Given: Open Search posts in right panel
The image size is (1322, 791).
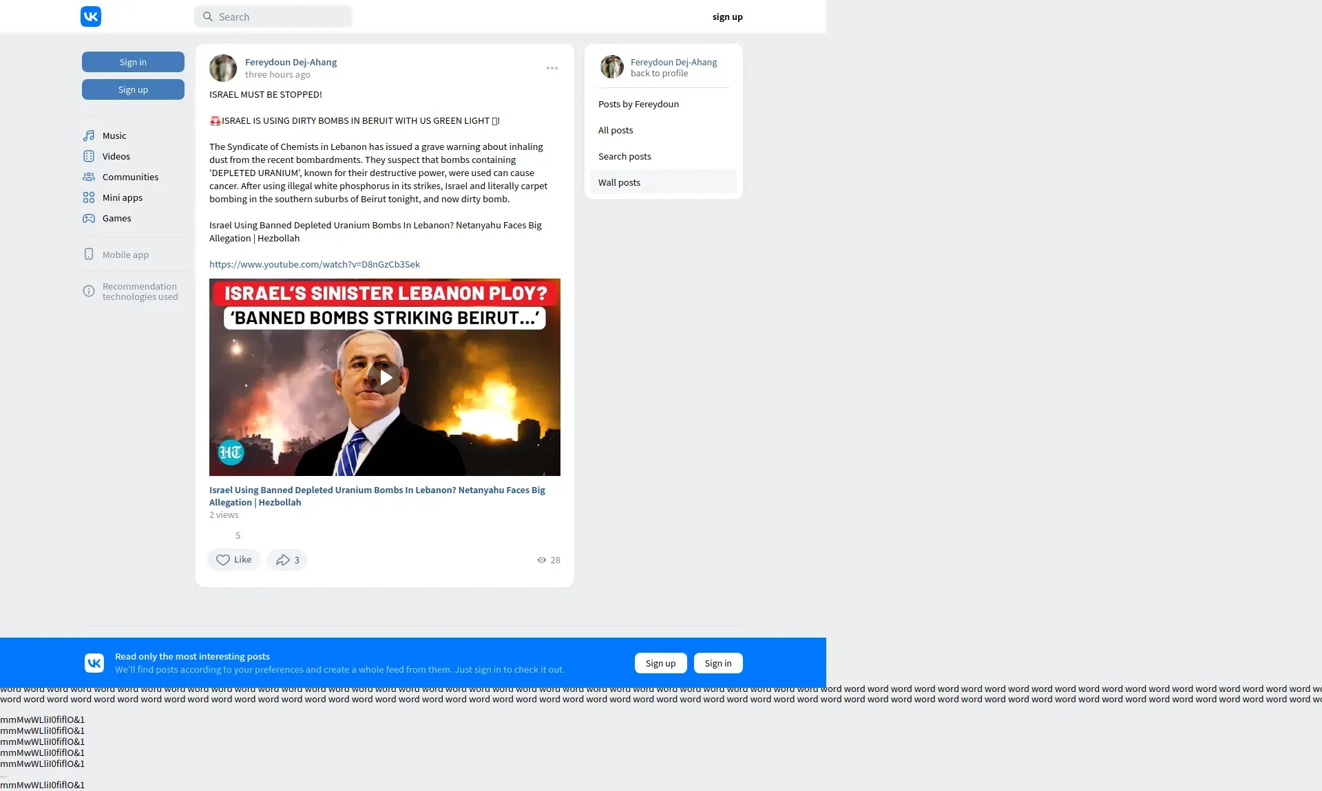Looking at the screenshot, I should [625, 156].
